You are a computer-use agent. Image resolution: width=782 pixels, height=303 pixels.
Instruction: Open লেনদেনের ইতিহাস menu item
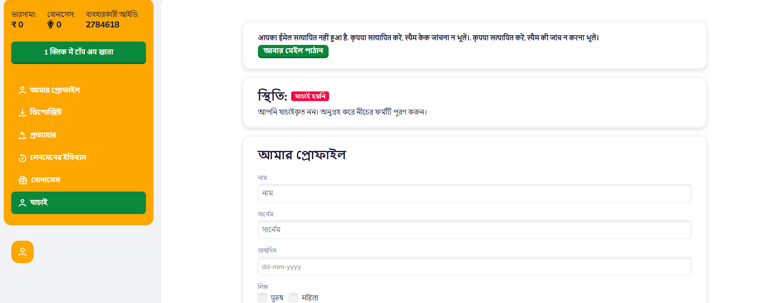coord(79,158)
